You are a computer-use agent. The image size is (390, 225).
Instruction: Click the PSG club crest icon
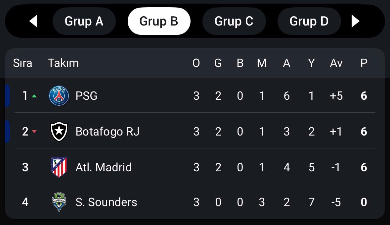pyautogui.click(x=59, y=96)
